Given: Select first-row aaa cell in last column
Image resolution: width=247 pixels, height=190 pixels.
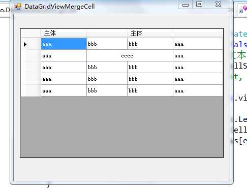Looking at the screenshot, I should coord(198,44).
